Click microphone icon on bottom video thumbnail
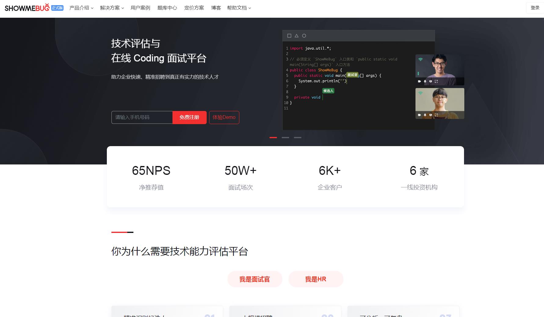Screen dimensions: 544x317 [x=425, y=115]
